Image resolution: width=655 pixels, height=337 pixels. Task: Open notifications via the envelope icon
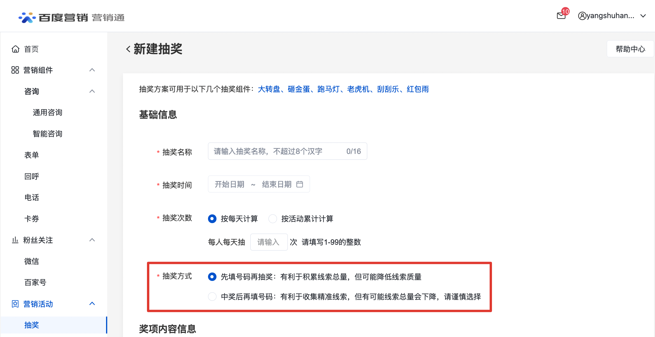(x=561, y=16)
